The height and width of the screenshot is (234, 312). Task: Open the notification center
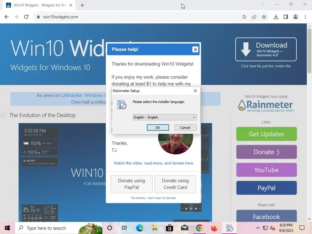pos(302,228)
